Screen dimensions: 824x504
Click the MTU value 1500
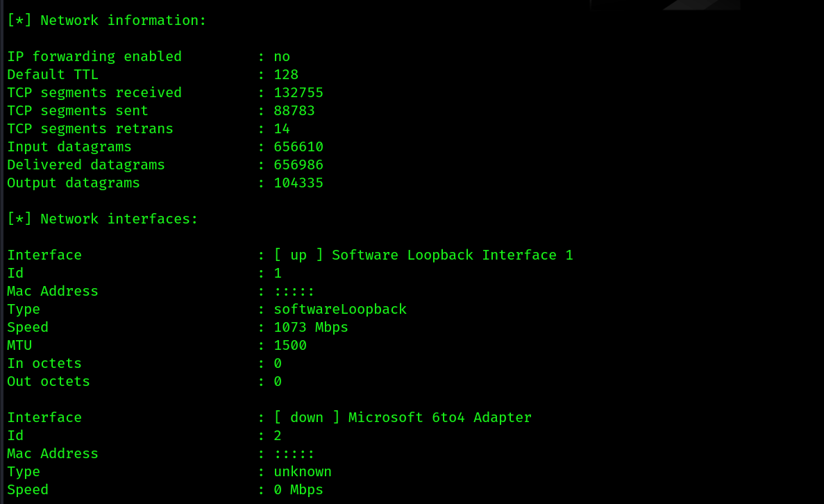pyautogui.click(x=290, y=345)
